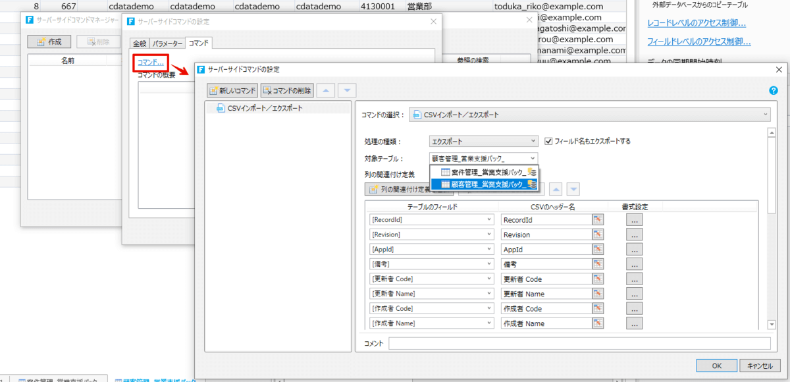Image resolution: width=790 pixels, height=382 pixels.
Task: Open format settings button for 更新者 Code row
Action: point(635,279)
